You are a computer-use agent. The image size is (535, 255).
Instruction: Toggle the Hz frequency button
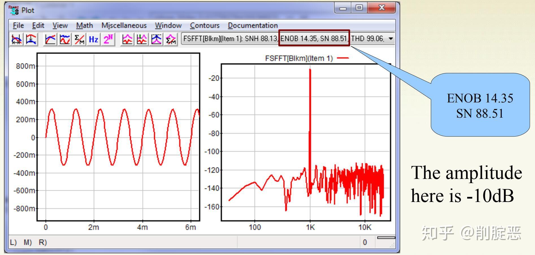(94, 39)
